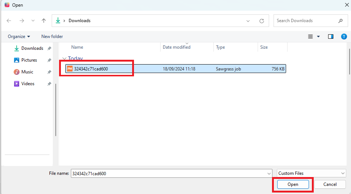
Task: Click the PM file icon
Action: [x=70, y=69]
